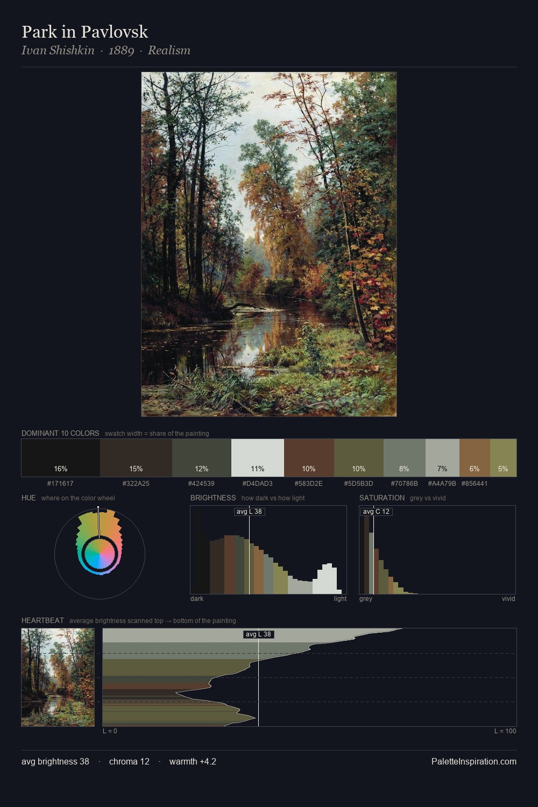Click the 'swatch width = share' caption
This screenshot has width=538, height=807.
pos(157,434)
